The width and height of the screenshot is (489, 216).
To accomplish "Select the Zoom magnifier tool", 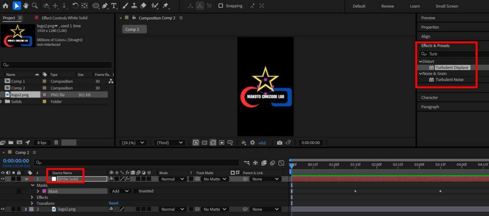I will pos(35,6).
